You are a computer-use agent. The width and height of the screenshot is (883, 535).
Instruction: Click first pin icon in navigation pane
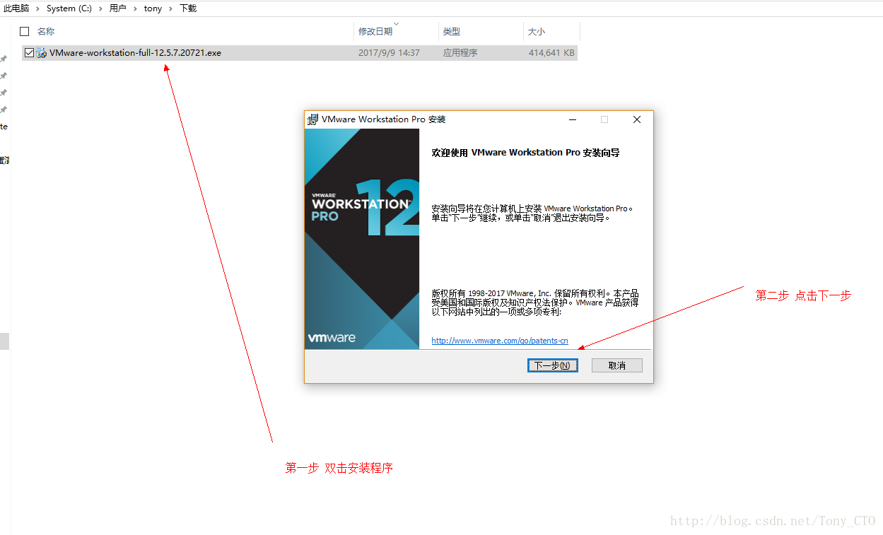(x=4, y=59)
